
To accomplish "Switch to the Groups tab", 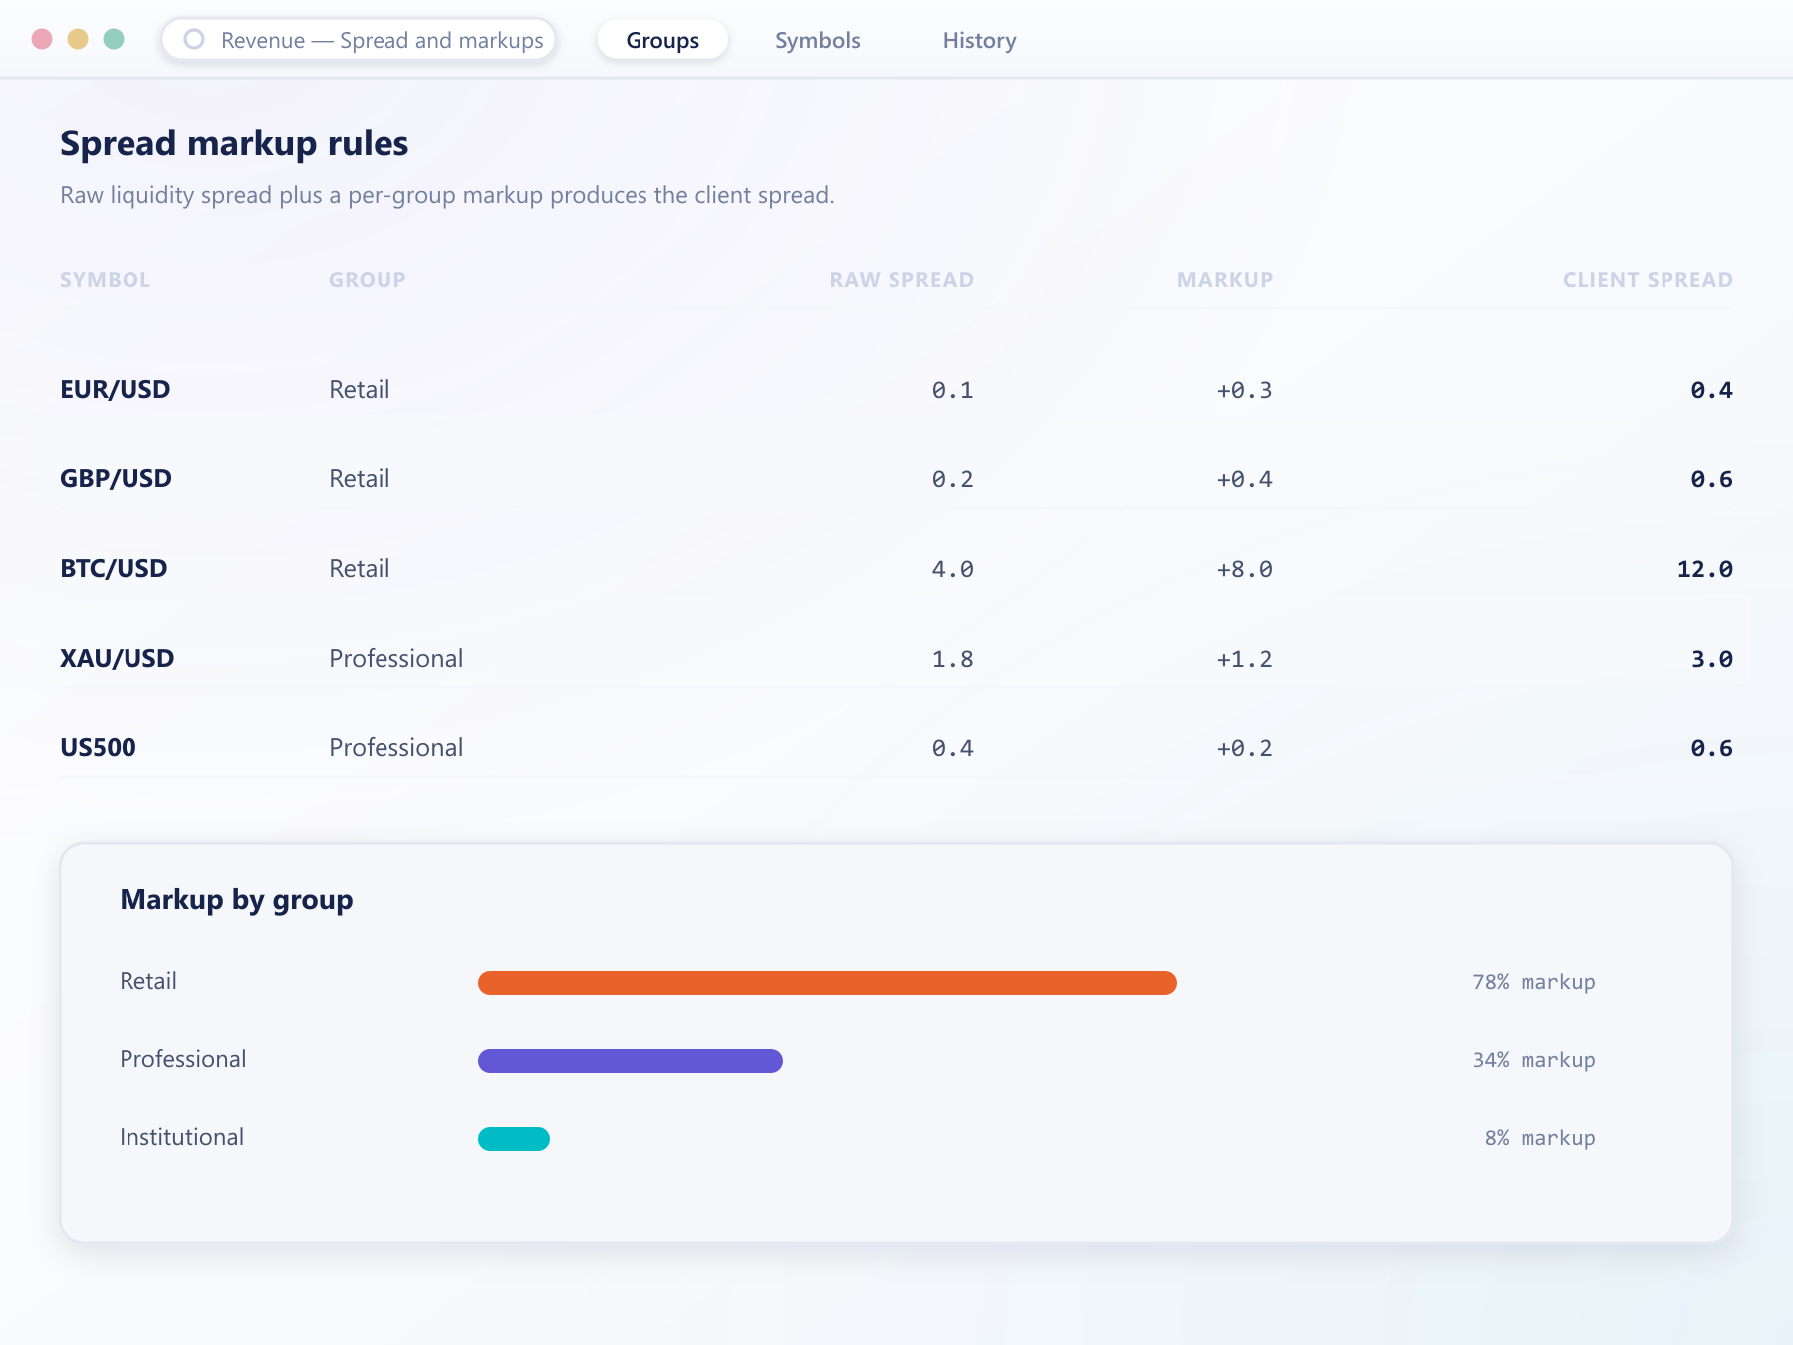I will click(x=662, y=40).
